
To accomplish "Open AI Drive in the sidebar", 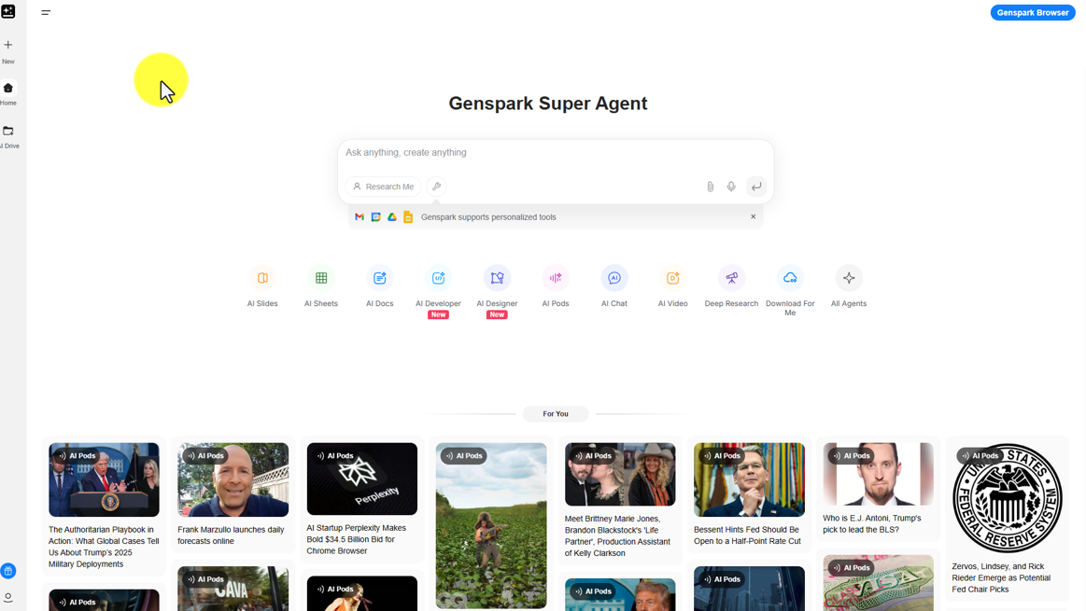I will pos(8,137).
